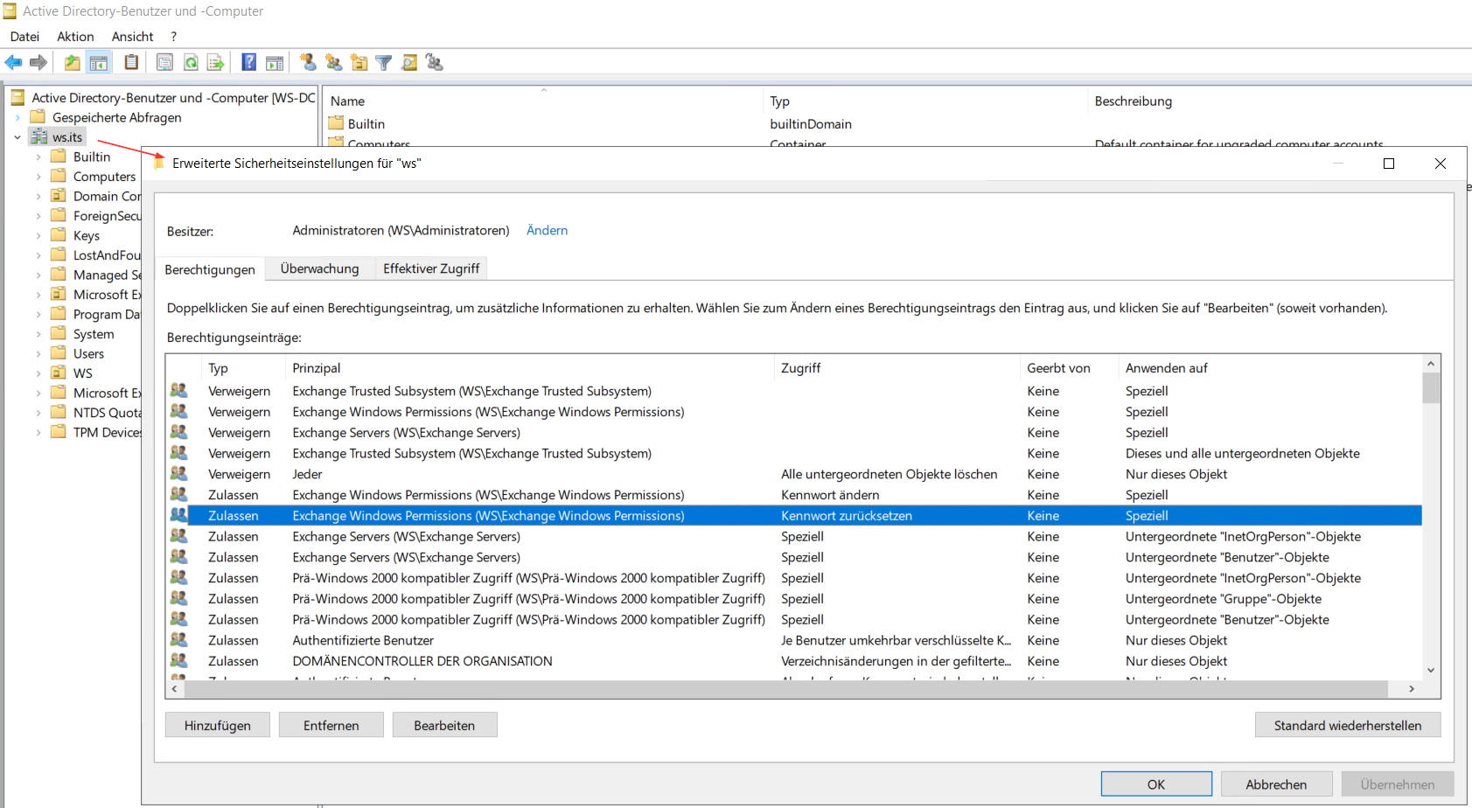
Task: Click the green Refresh toolbar icon
Action: [x=191, y=62]
